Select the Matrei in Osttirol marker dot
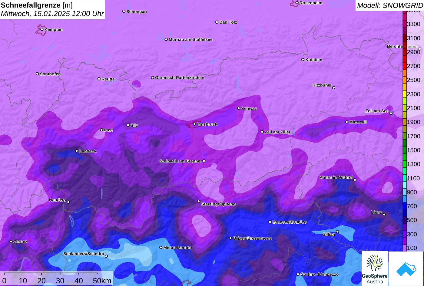The width and height of the screenshot is (424, 286). click(x=355, y=180)
